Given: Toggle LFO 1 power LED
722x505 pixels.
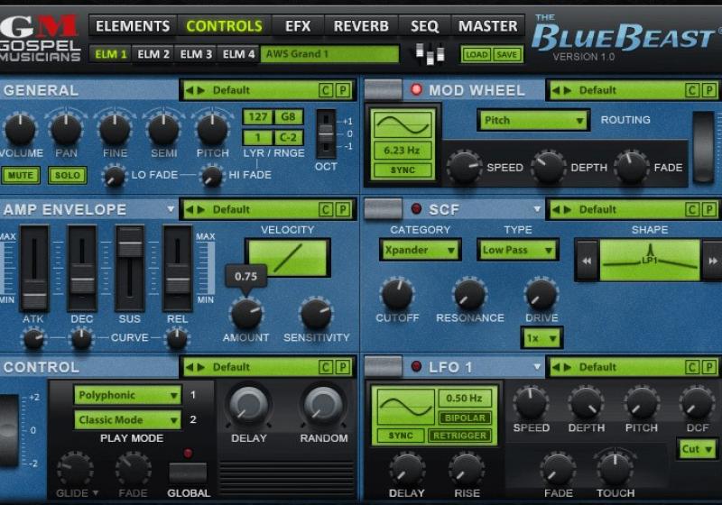Looking at the screenshot, I should coord(416,366).
